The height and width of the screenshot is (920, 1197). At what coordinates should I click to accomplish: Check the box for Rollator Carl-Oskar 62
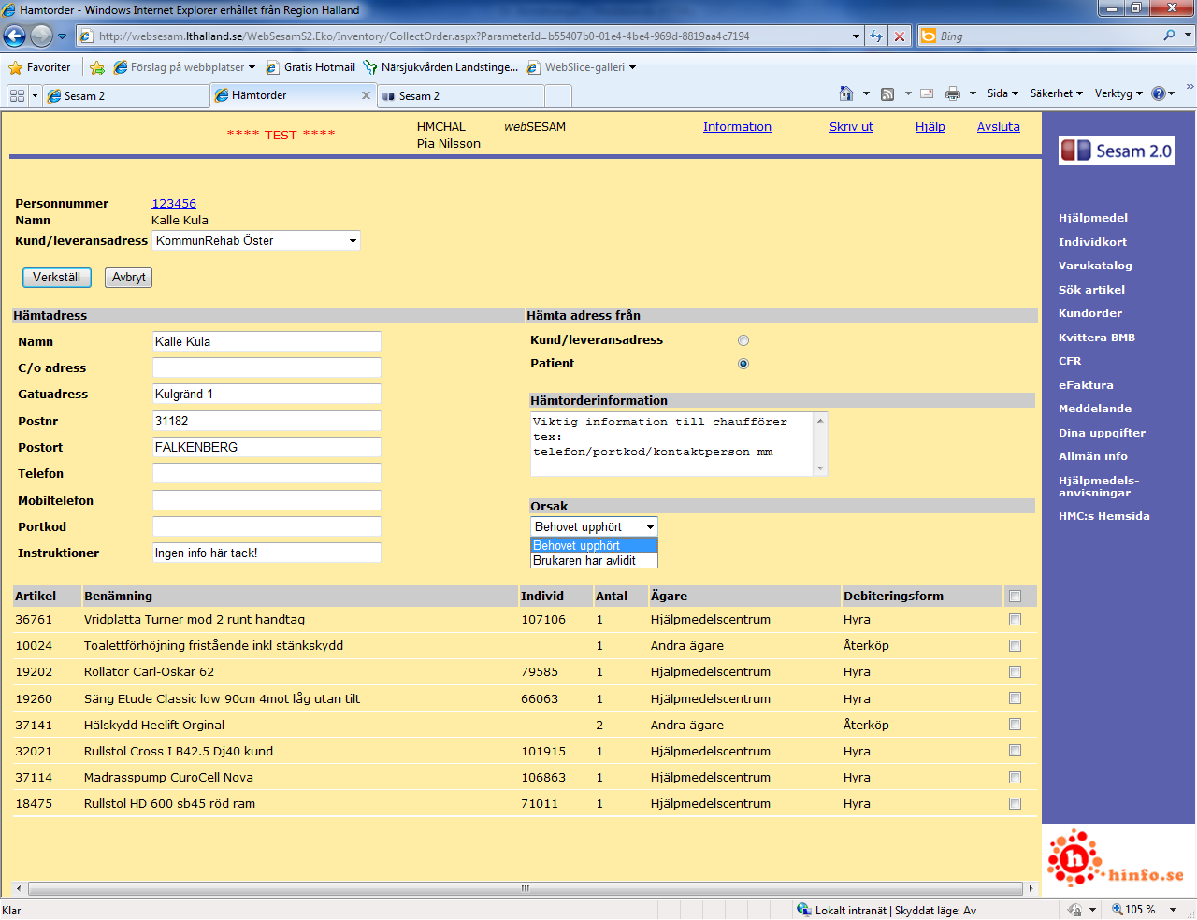coord(1016,672)
